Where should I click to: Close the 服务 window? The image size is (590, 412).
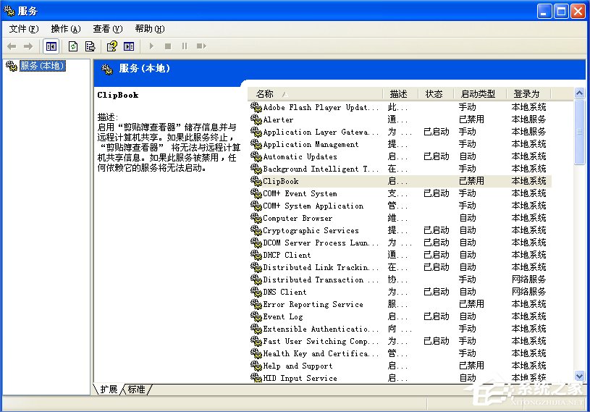pos(578,12)
